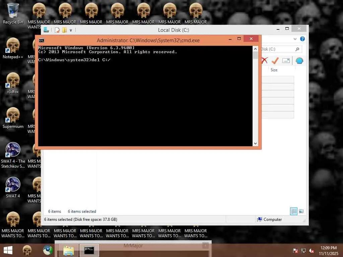Open Explorer Help via blue question mark
Viewport: 343px width, 257px height.
pyautogui.click(x=302, y=39)
